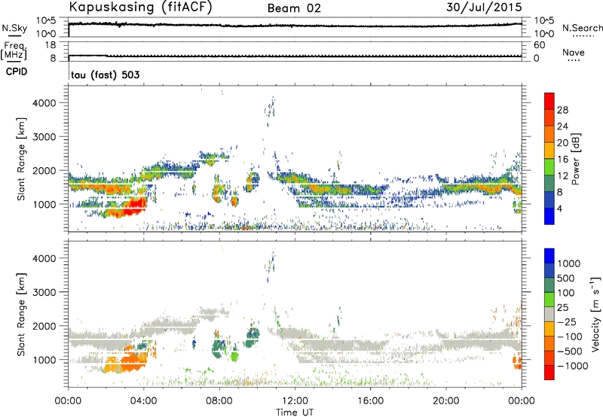Click the 'N.Sky' legend label
The image size is (603, 417).
(x=14, y=28)
